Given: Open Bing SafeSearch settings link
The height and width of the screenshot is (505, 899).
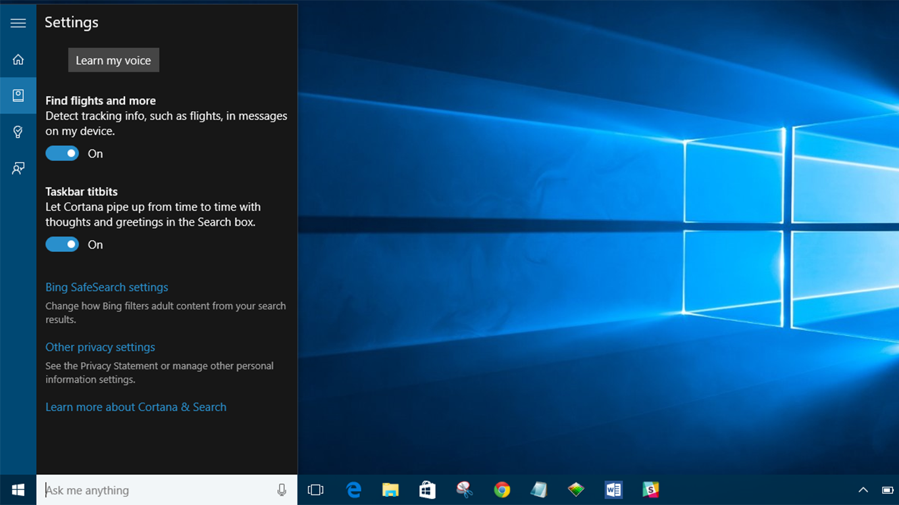Looking at the screenshot, I should coord(107,287).
